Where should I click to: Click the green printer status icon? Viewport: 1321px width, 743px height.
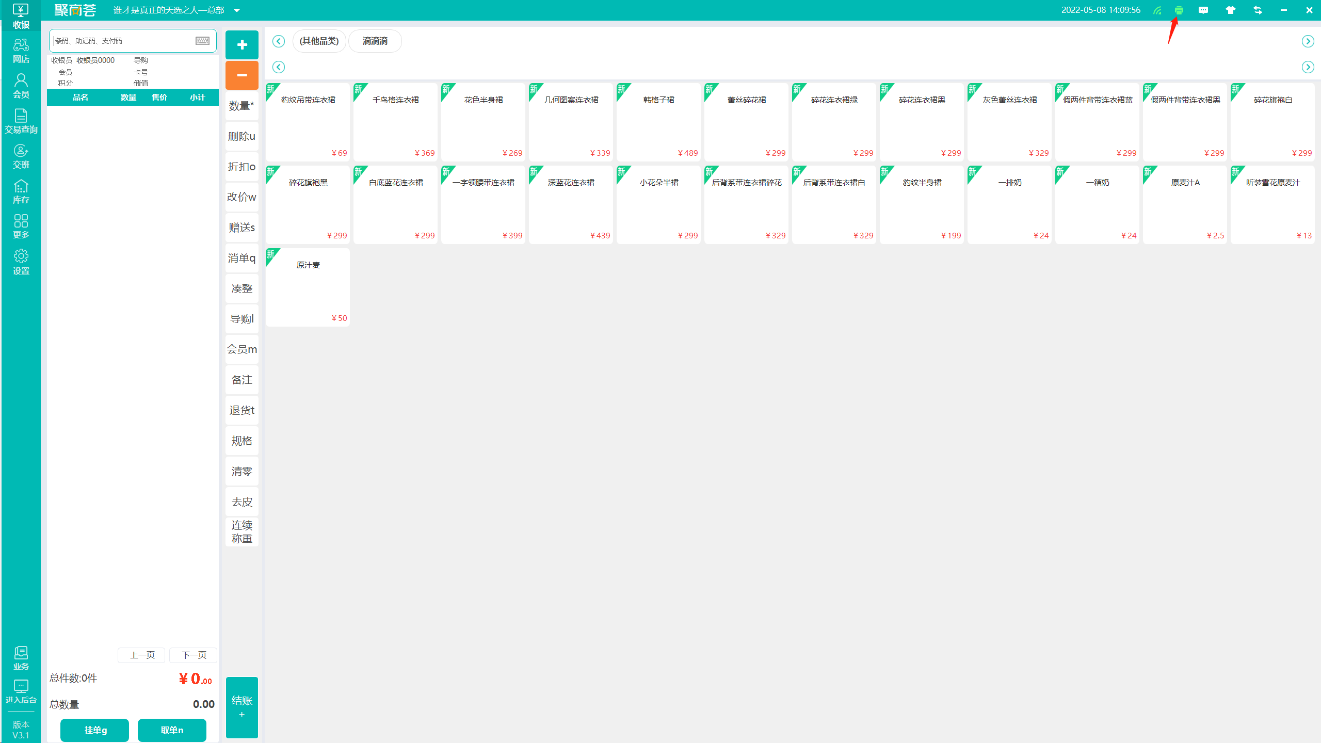(x=1179, y=10)
